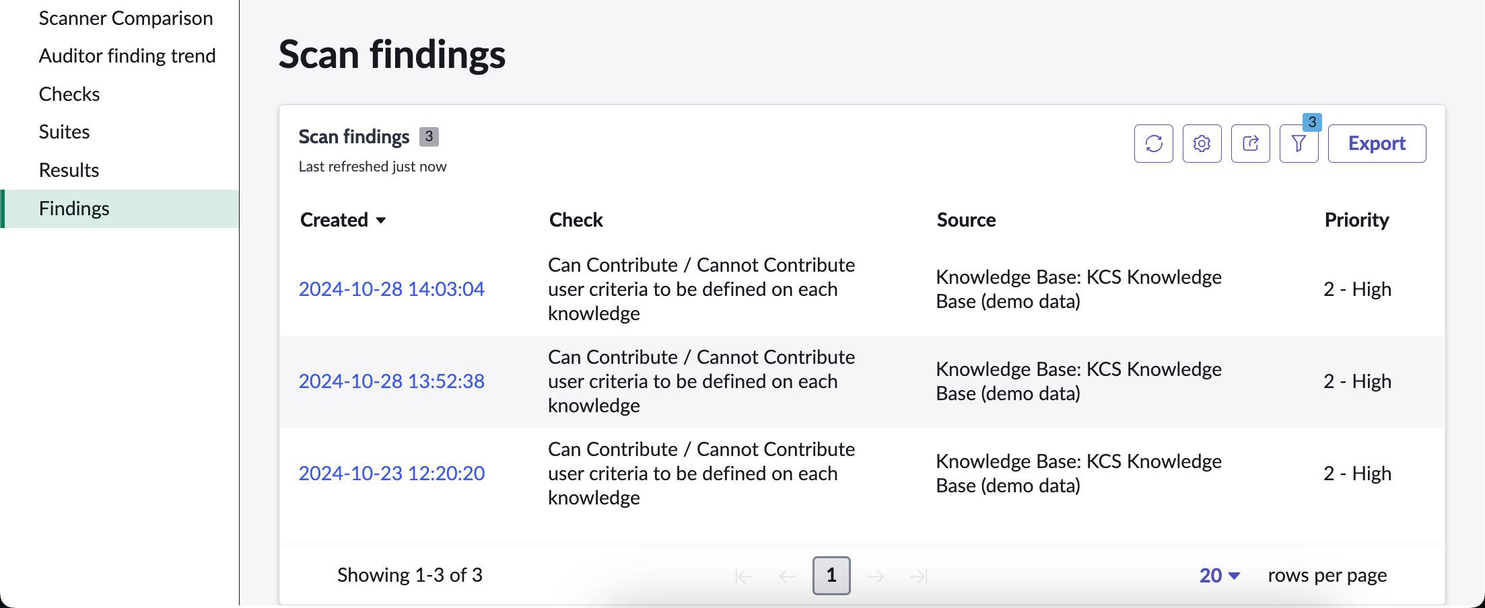The height and width of the screenshot is (608, 1485).
Task: Navigate to Checks in sidebar
Action: click(x=69, y=94)
